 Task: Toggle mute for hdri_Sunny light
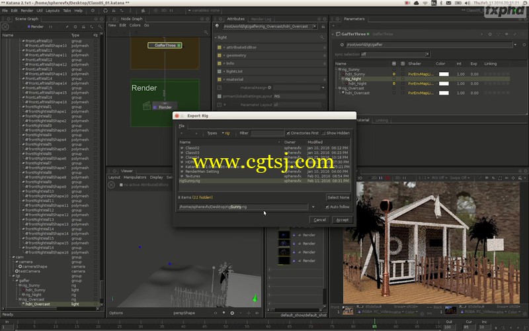pyautogui.click(x=393, y=74)
